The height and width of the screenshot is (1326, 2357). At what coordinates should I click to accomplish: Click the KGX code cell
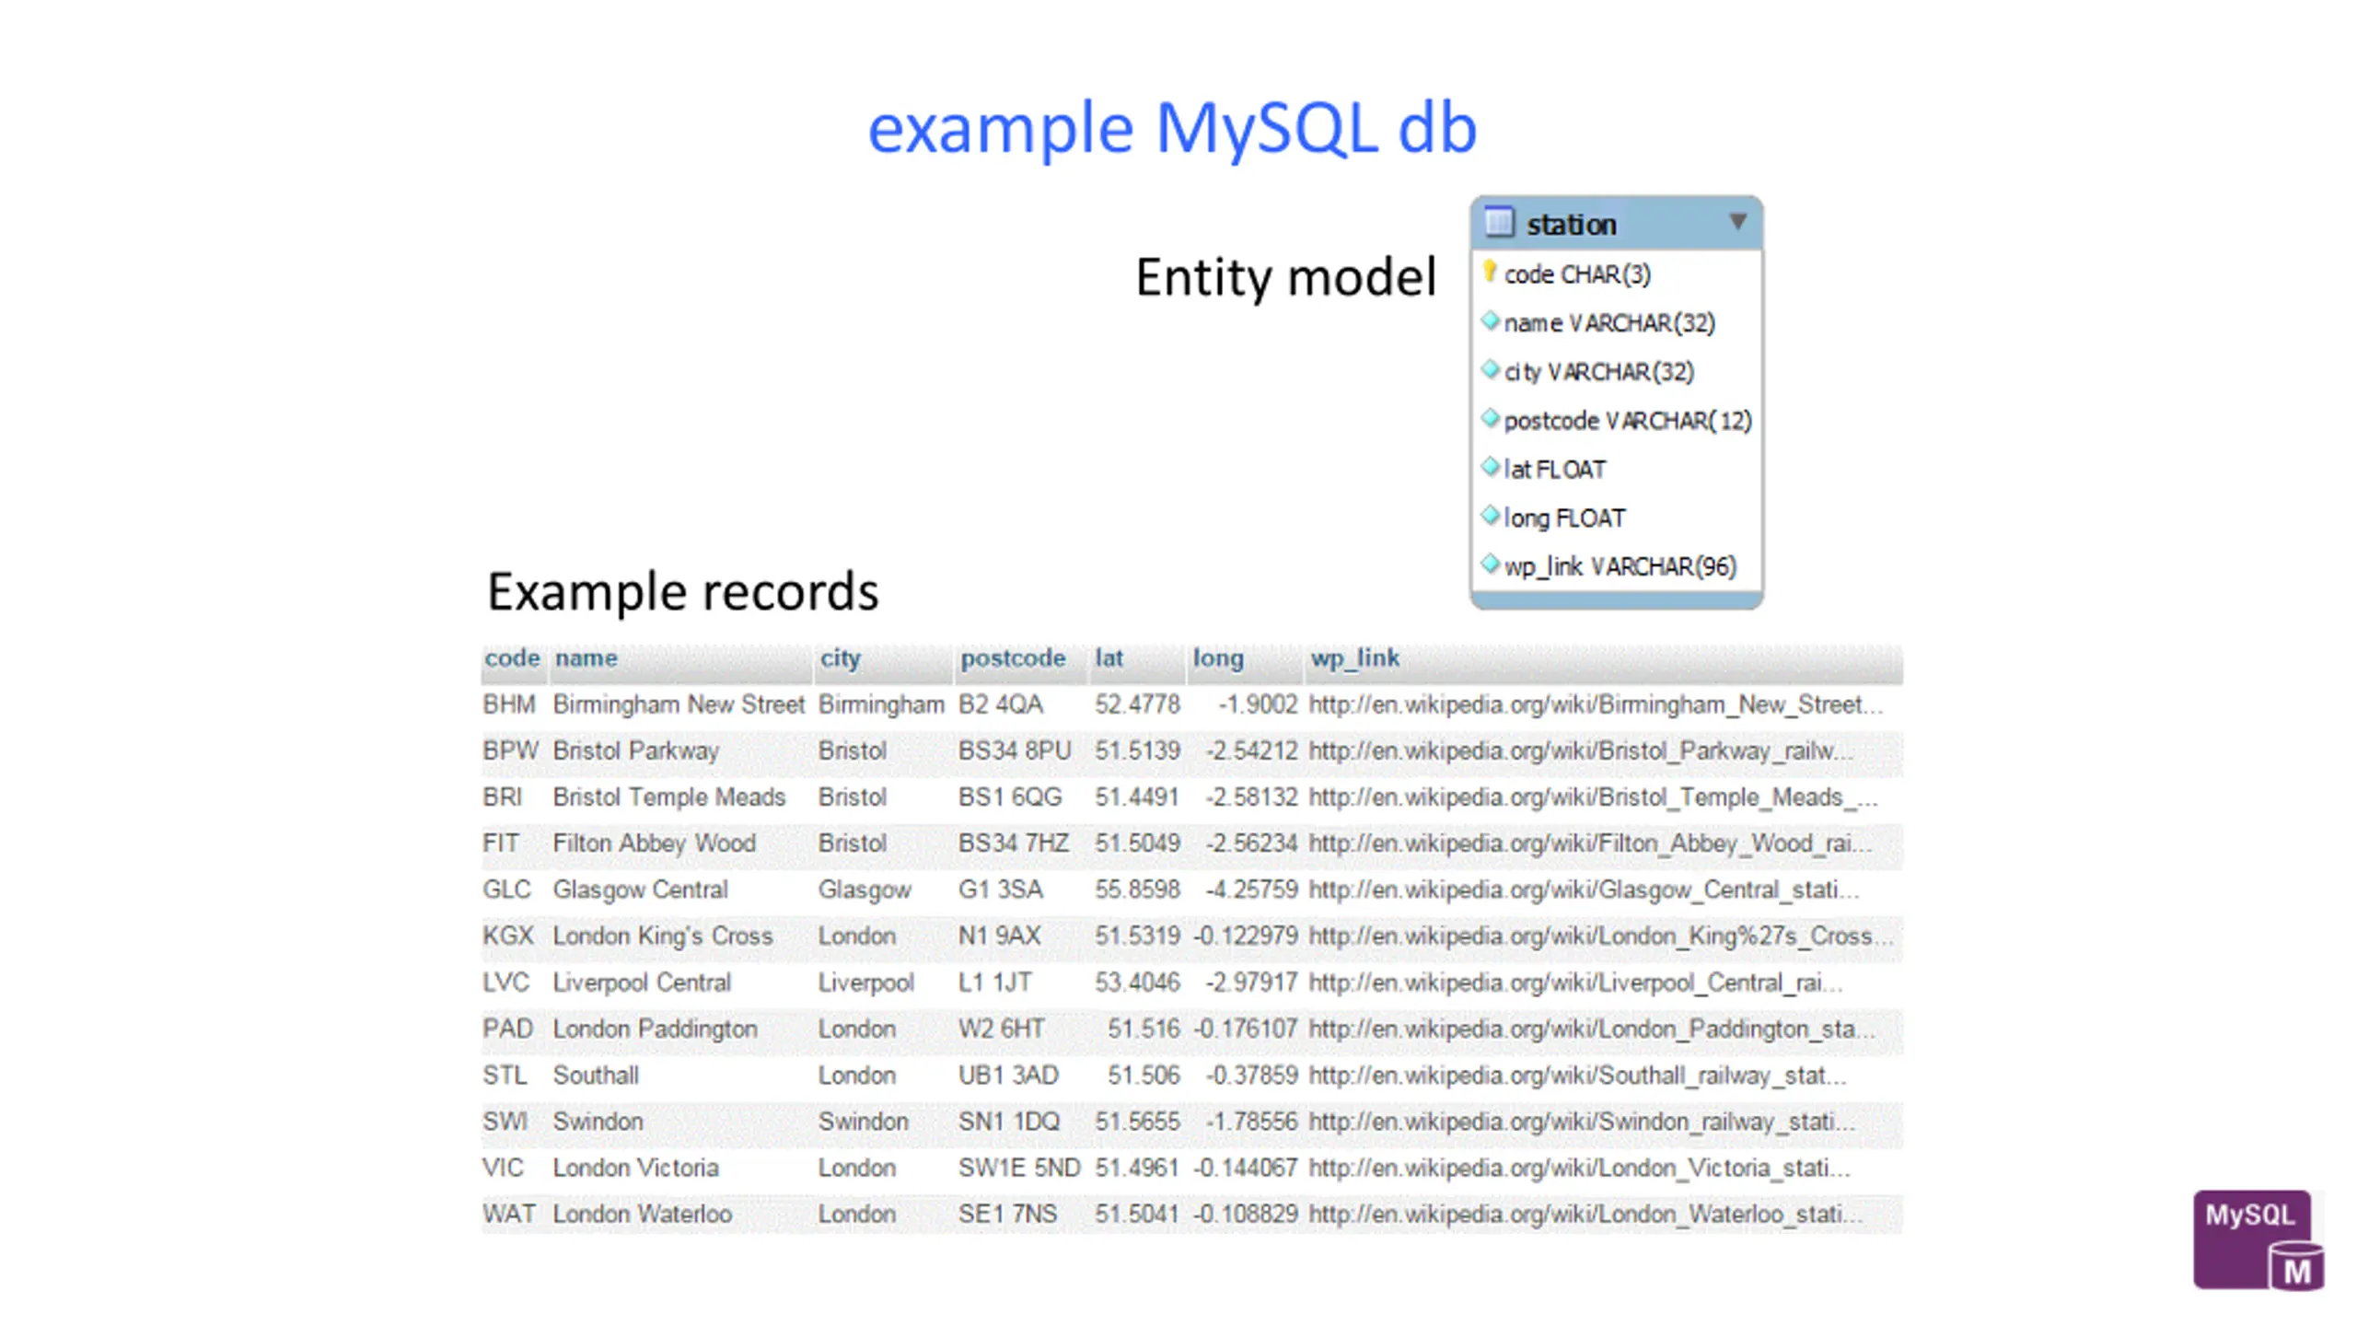508,936
